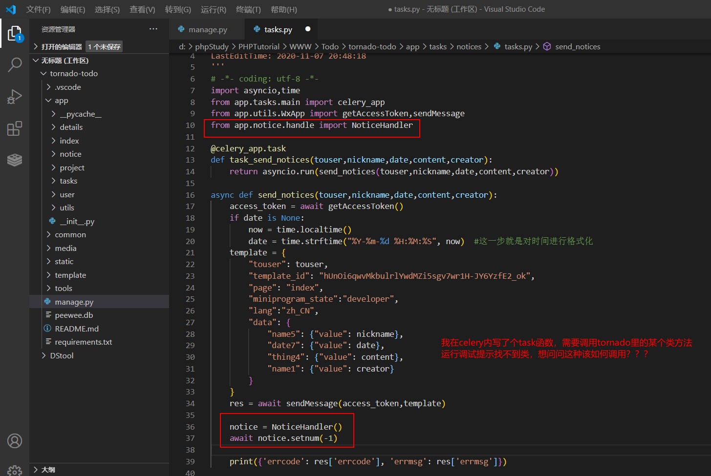Open 编辑(E) menu
Image resolution: width=711 pixels, height=476 pixels.
click(73, 9)
